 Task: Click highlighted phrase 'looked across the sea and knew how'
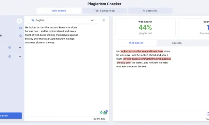[x=142, y=51]
